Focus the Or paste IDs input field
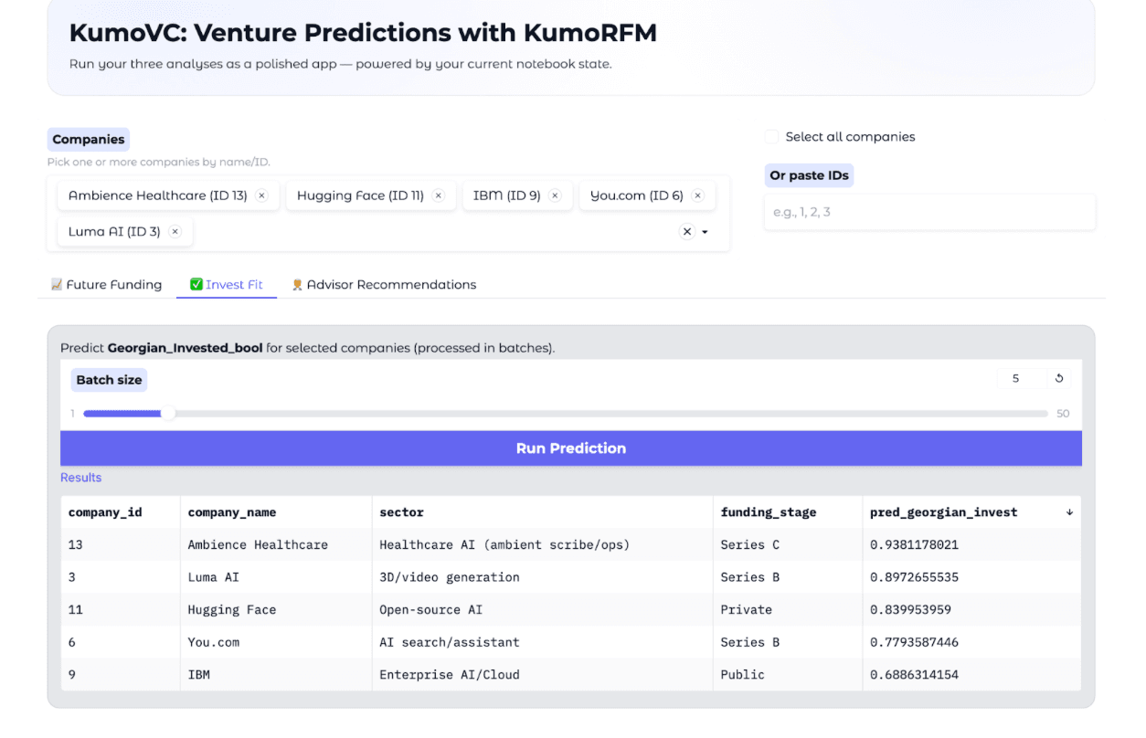Image resolution: width=1146 pixels, height=738 pixels. [928, 212]
